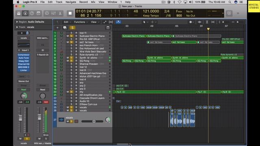This screenshot has width=260, height=146.
Task: Toggle horizontal auto zoom icon
Action: pyautogui.click(x=213, y=22)
